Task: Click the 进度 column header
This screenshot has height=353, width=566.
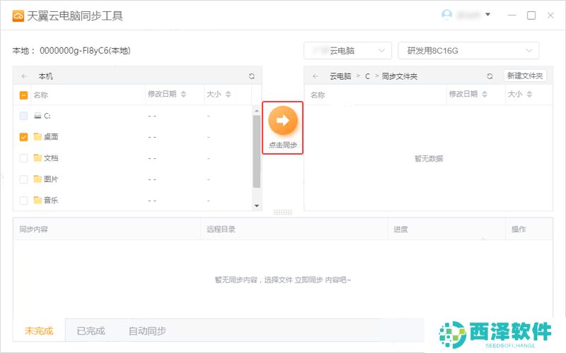Action: point(400,229)
